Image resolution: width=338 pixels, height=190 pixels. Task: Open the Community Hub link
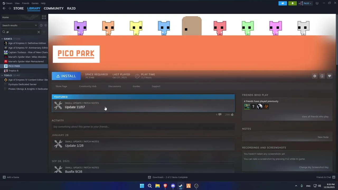pos(88,86)
